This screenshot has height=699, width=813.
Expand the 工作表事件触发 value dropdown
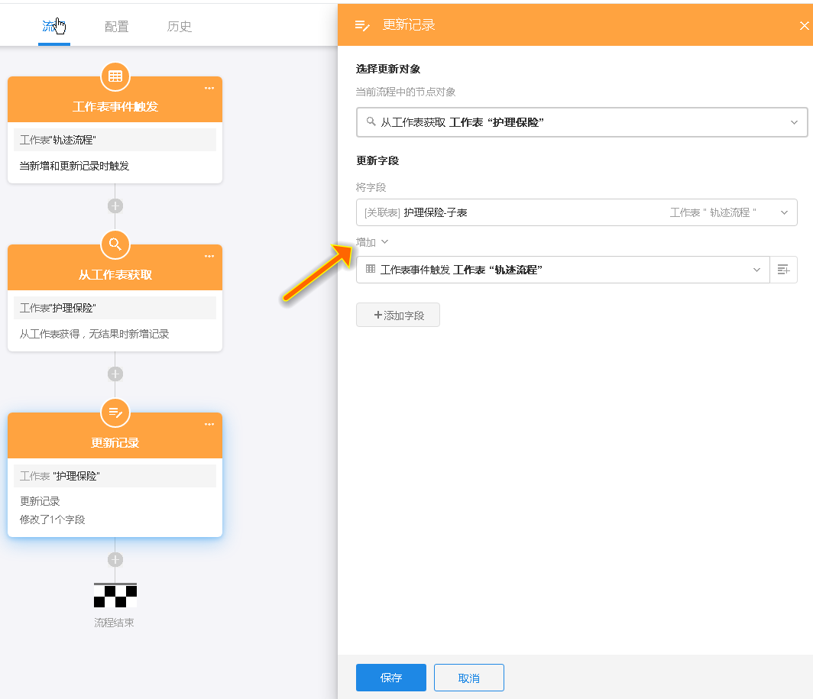click(756, 270)
